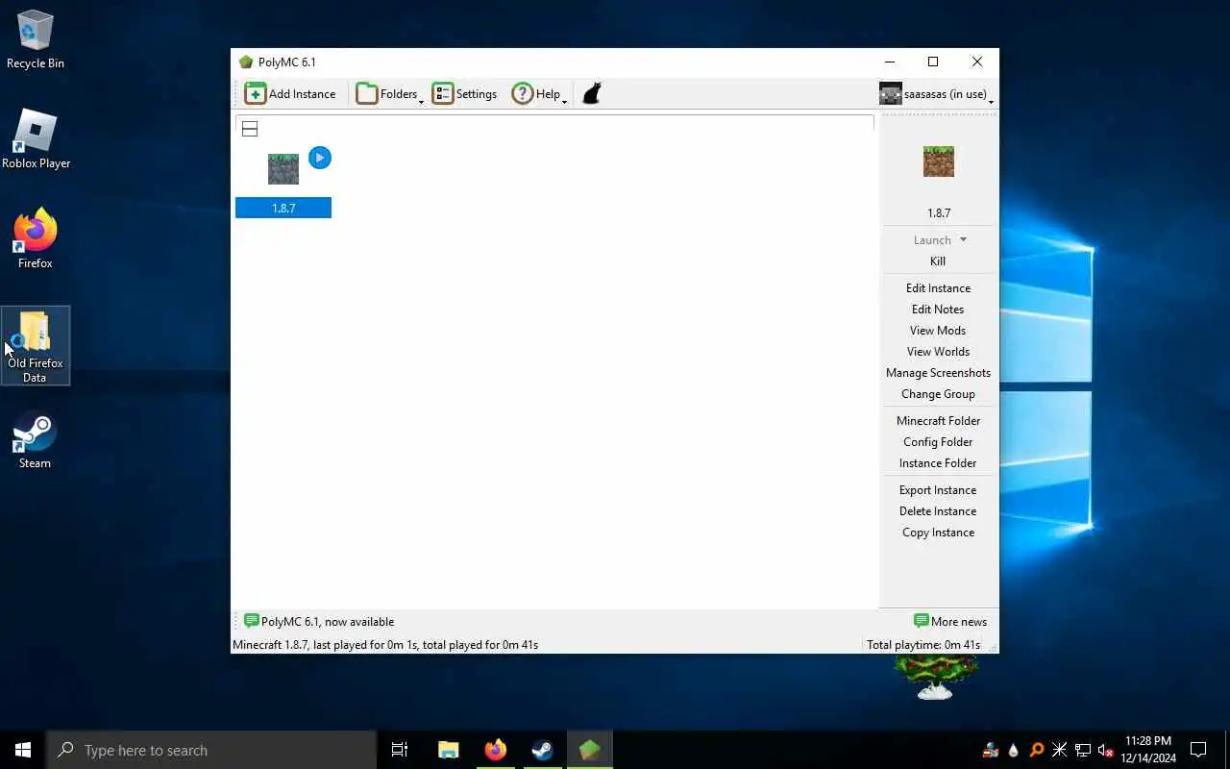
Task: Kill the running instance
Action: coord(938,260)
